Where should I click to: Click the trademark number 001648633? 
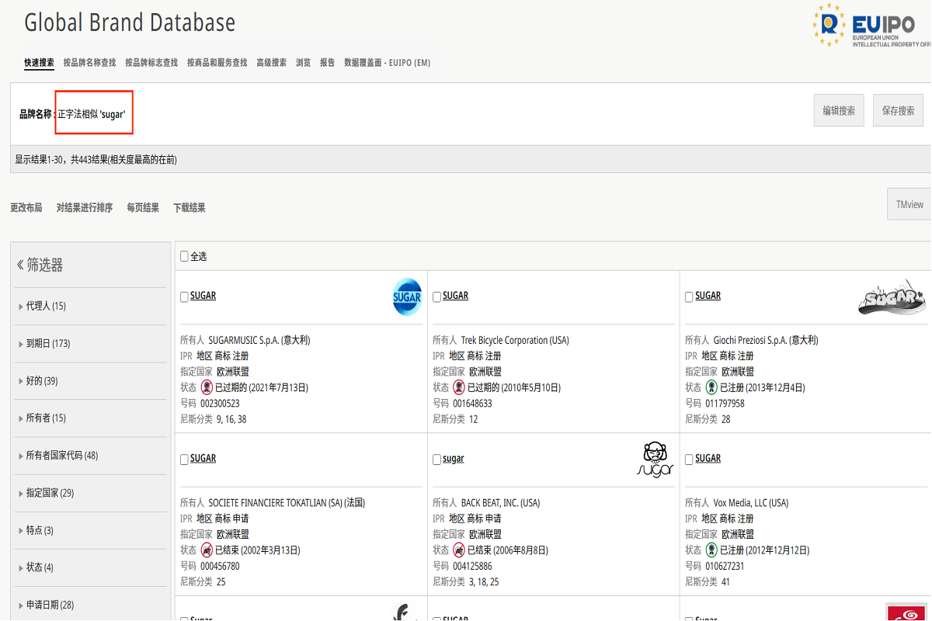point(472,404)
